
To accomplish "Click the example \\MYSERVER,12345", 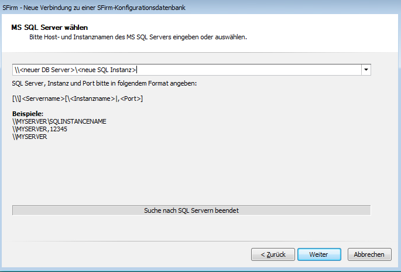I will [x=40, y=129].
